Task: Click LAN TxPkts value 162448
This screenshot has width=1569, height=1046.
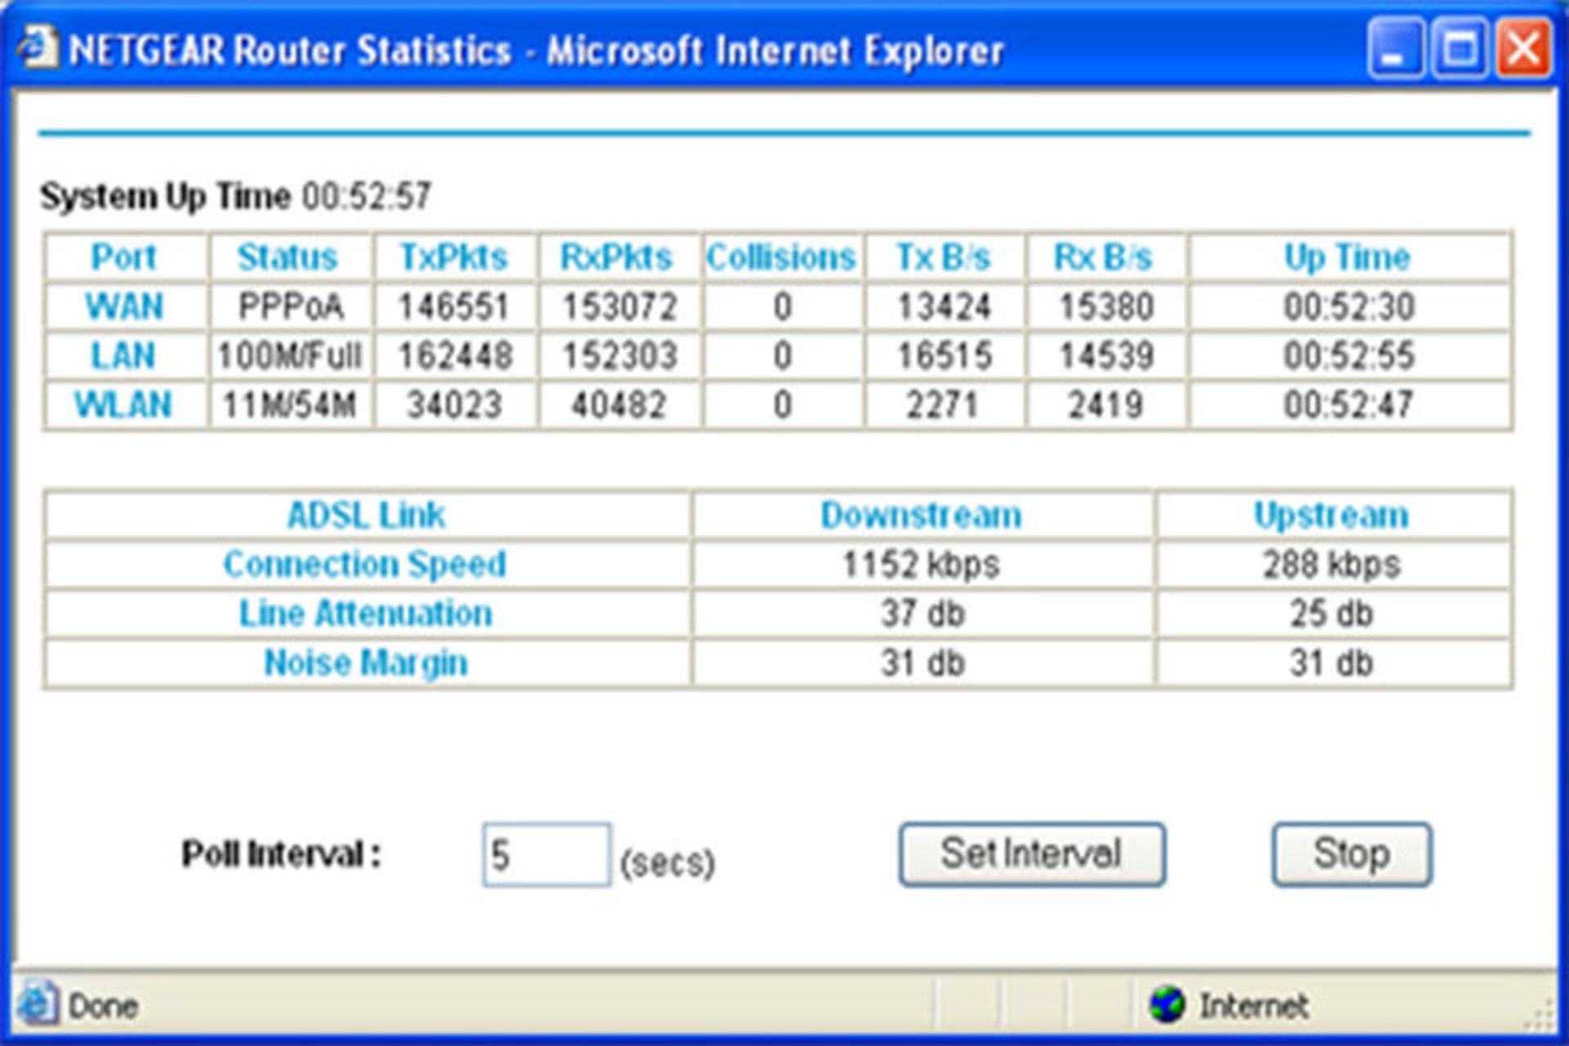Action: click(456, 356)
